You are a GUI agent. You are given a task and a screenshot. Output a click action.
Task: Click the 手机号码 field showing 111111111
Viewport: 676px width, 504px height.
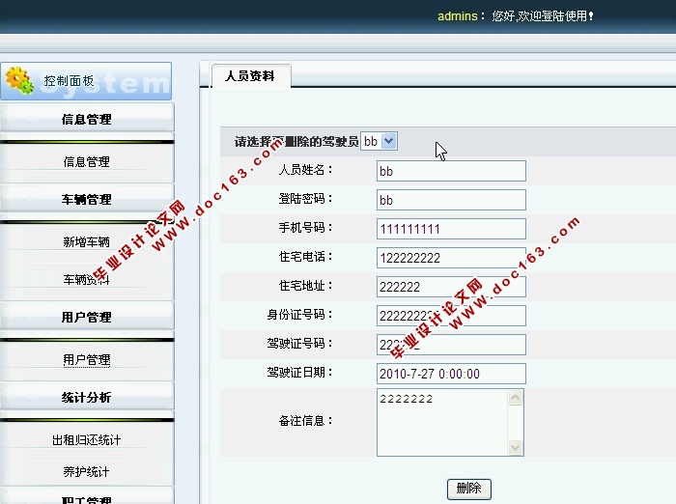click(451, 229)
